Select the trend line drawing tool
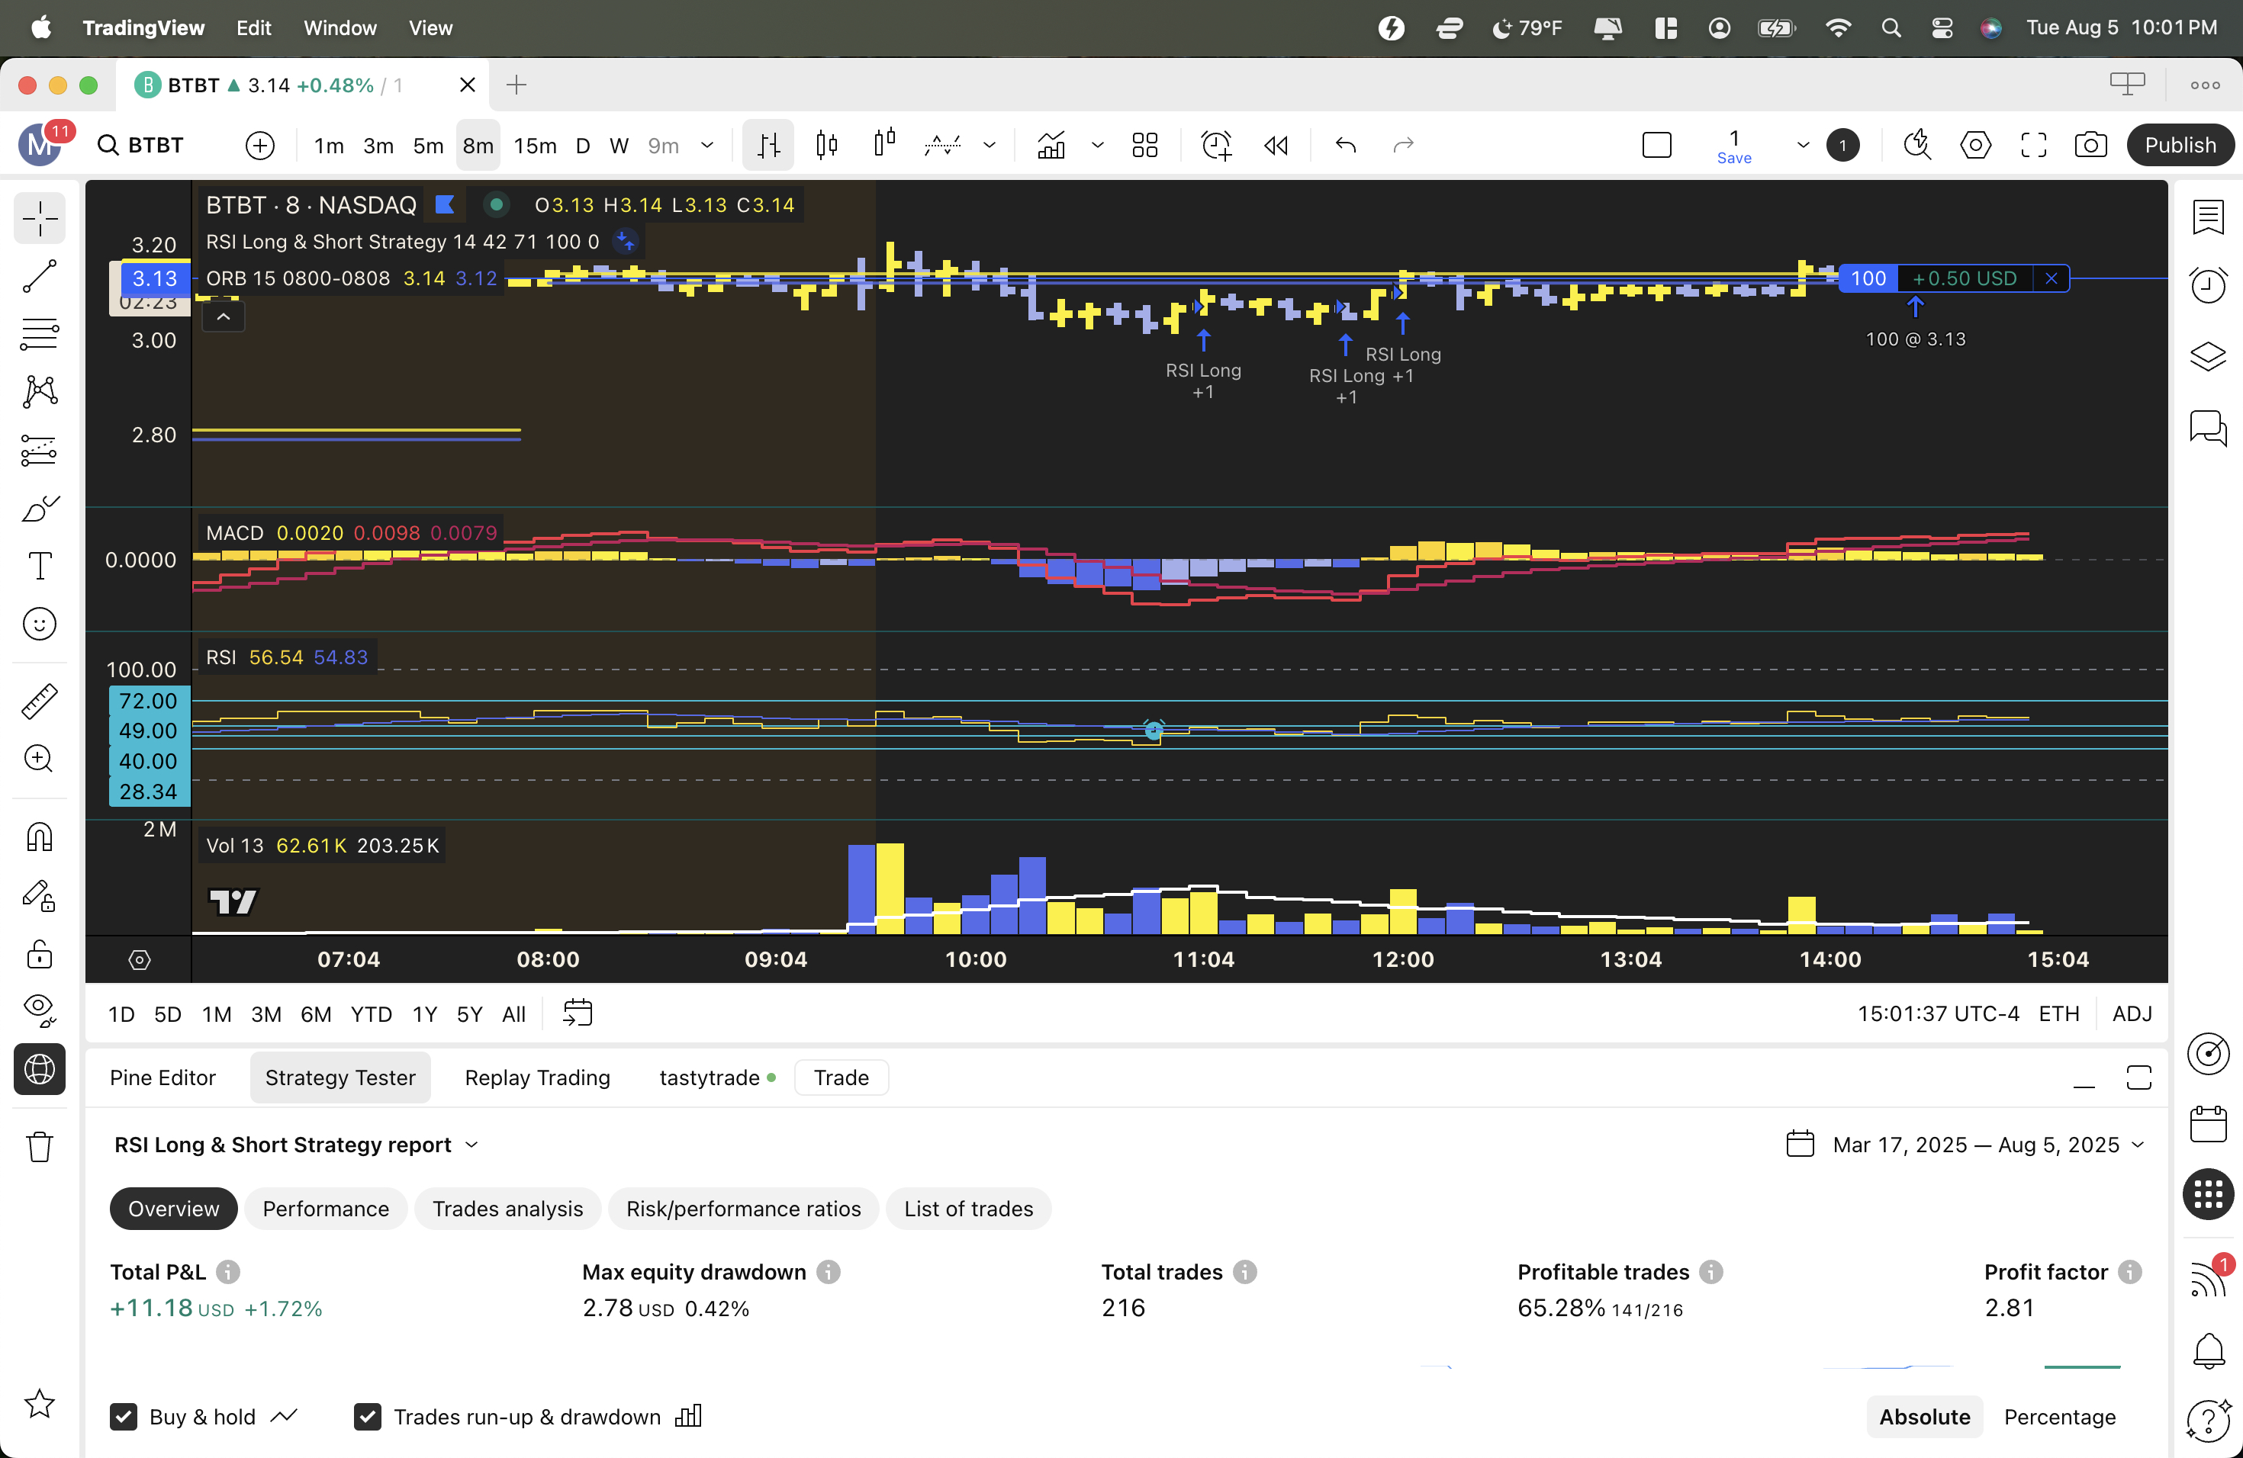 tap(39, 276)
